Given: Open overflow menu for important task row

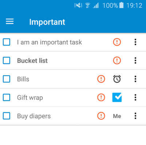Looking at the screenshot, I should coord(135,42).
